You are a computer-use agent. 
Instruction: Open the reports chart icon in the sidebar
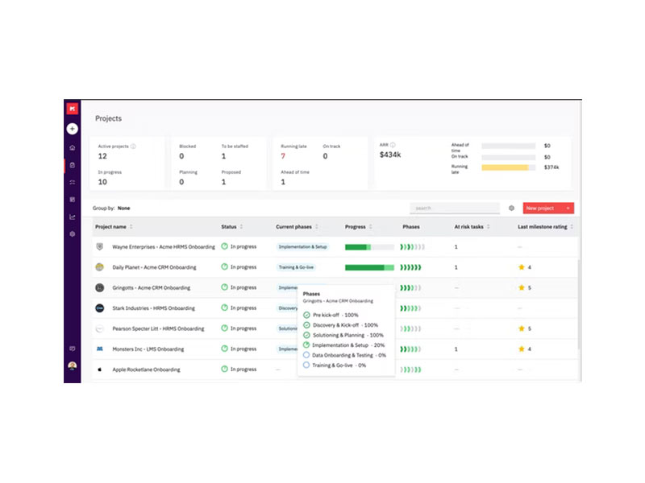(x=73, y=217)
